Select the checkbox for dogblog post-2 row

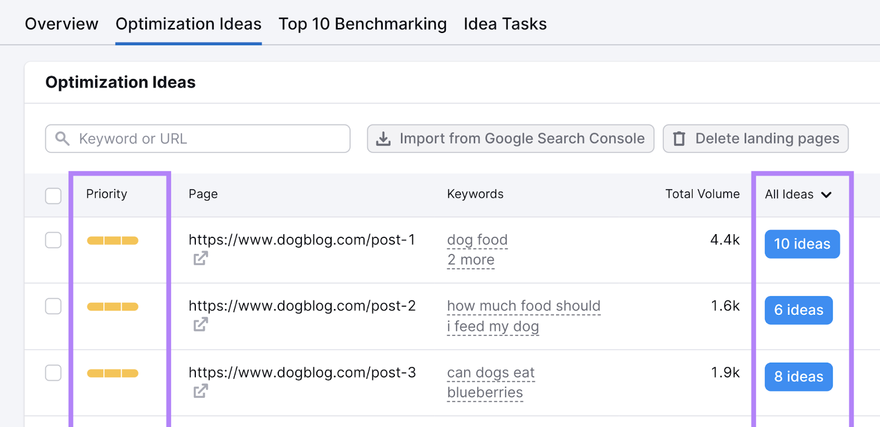[53, 306]
